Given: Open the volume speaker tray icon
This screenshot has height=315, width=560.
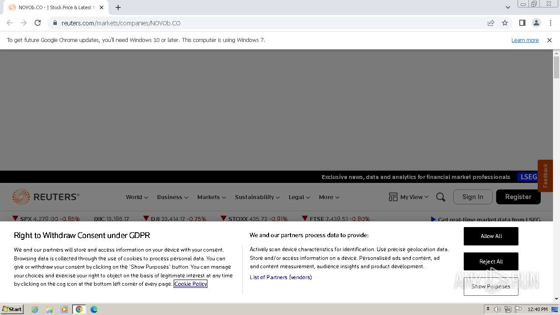Looking at the screenshot, I should 497,309.
